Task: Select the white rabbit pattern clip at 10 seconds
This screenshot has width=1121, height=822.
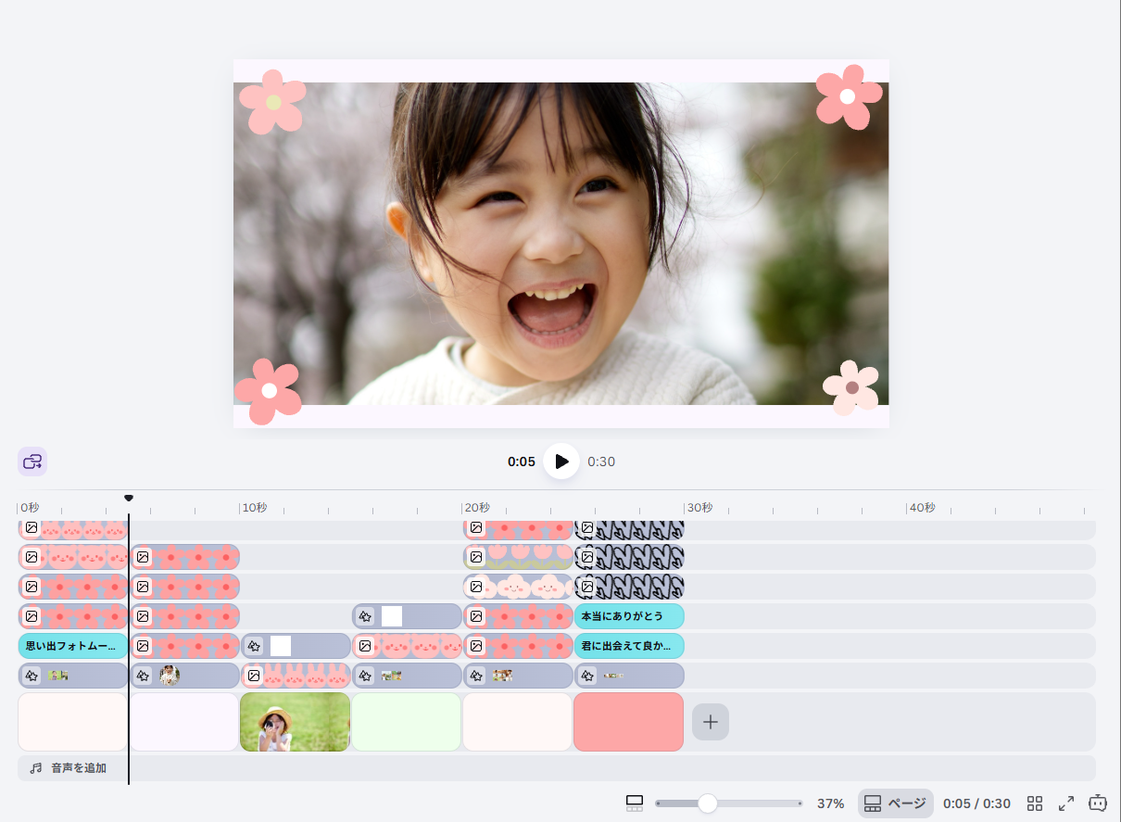Action: point(296,676)
